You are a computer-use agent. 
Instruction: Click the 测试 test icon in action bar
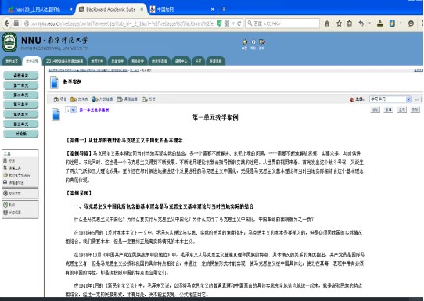[x=145, y=99]
